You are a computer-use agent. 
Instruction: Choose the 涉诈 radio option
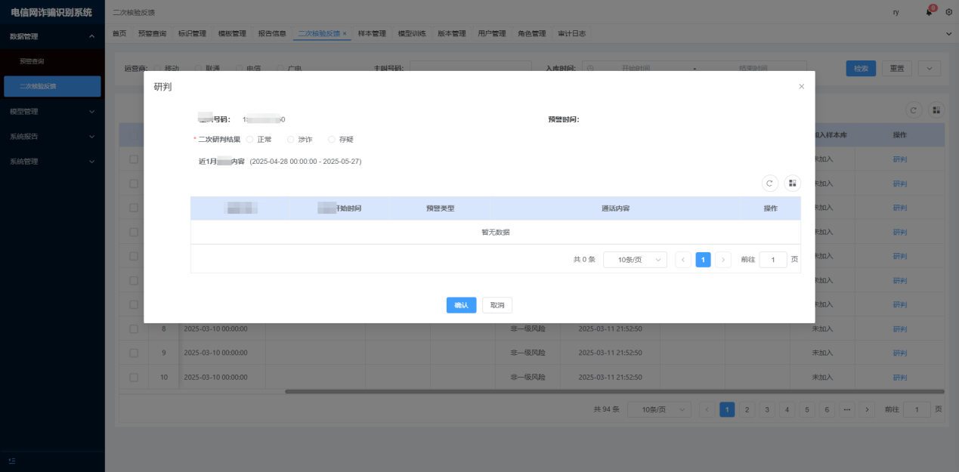[x=291, y=140]
